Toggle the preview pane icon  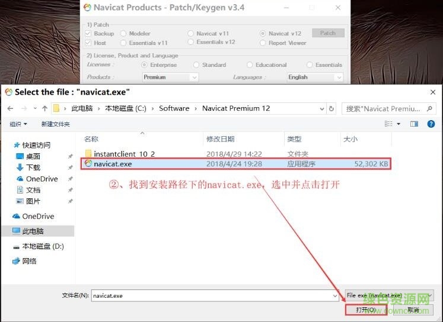[415, 124]
